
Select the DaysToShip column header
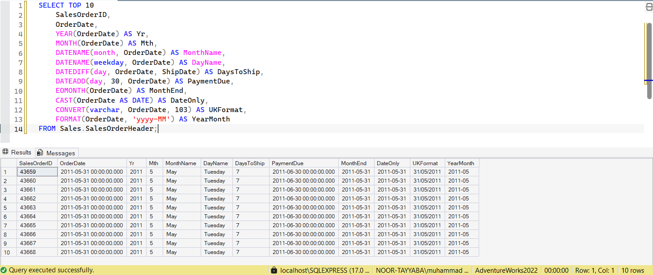pyautogui.click(x=251, y=163)
